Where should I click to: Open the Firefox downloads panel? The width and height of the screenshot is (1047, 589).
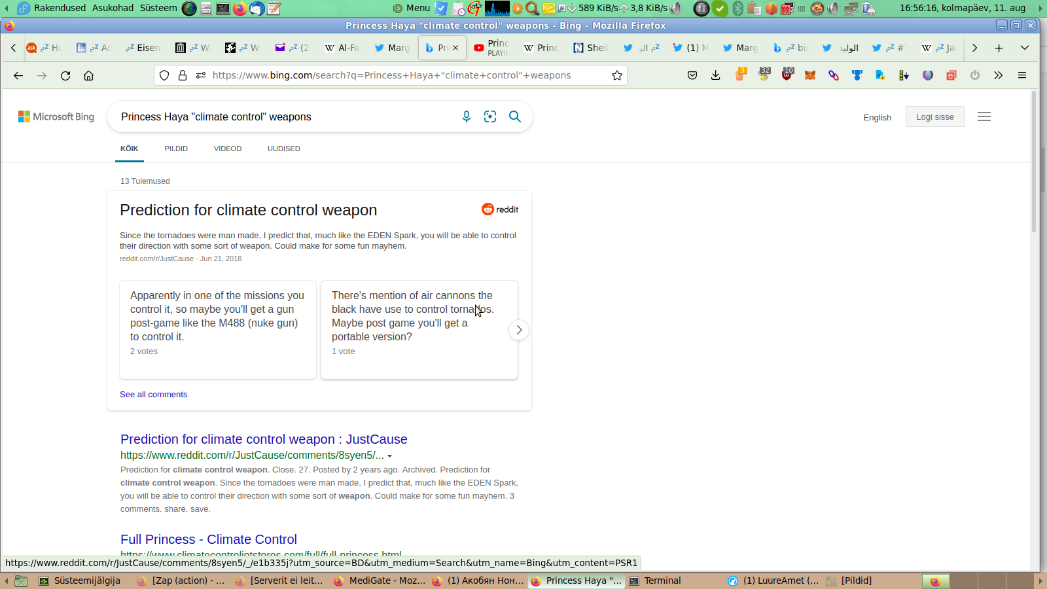[716, 75]
